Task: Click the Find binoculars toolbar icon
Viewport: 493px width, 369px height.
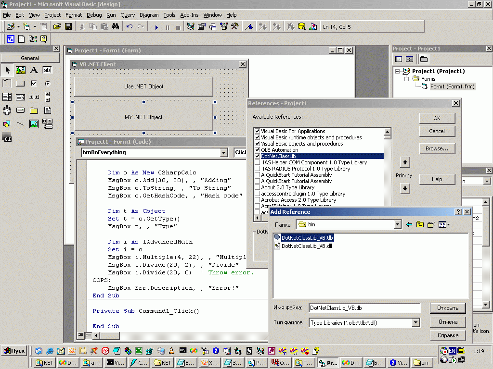Action: 116,27
